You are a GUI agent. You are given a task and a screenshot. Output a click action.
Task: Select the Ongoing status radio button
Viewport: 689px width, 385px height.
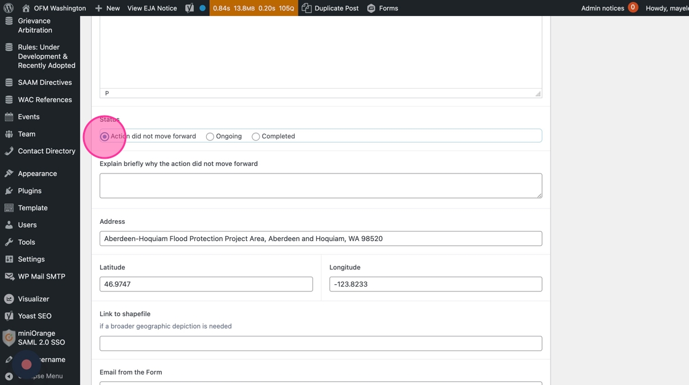click(210, 137)
